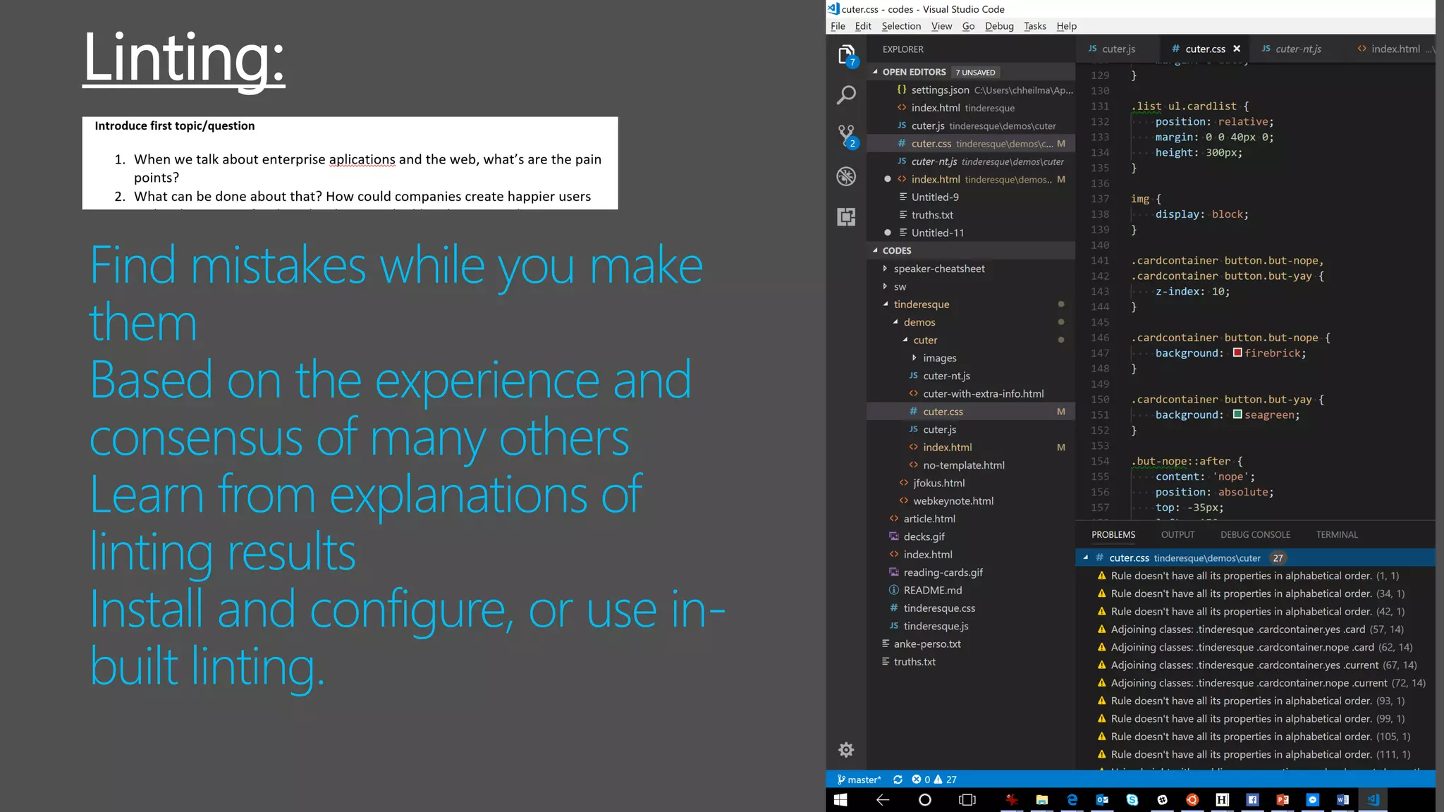Open README.md in file tree
This screenshot has height=812, width=1444.
tap(971, 591)
